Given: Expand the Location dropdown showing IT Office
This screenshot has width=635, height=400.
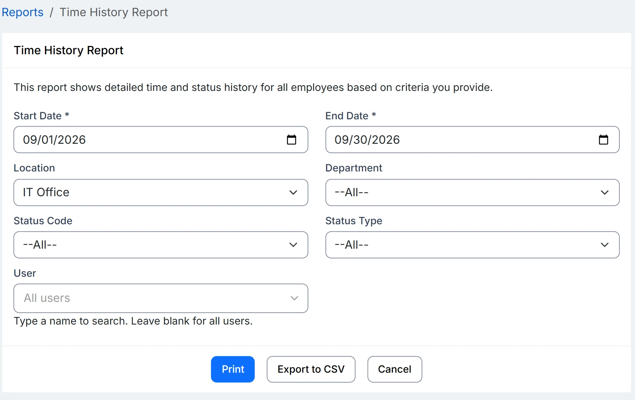Looking at the screenshot, I should coord(161,192).
